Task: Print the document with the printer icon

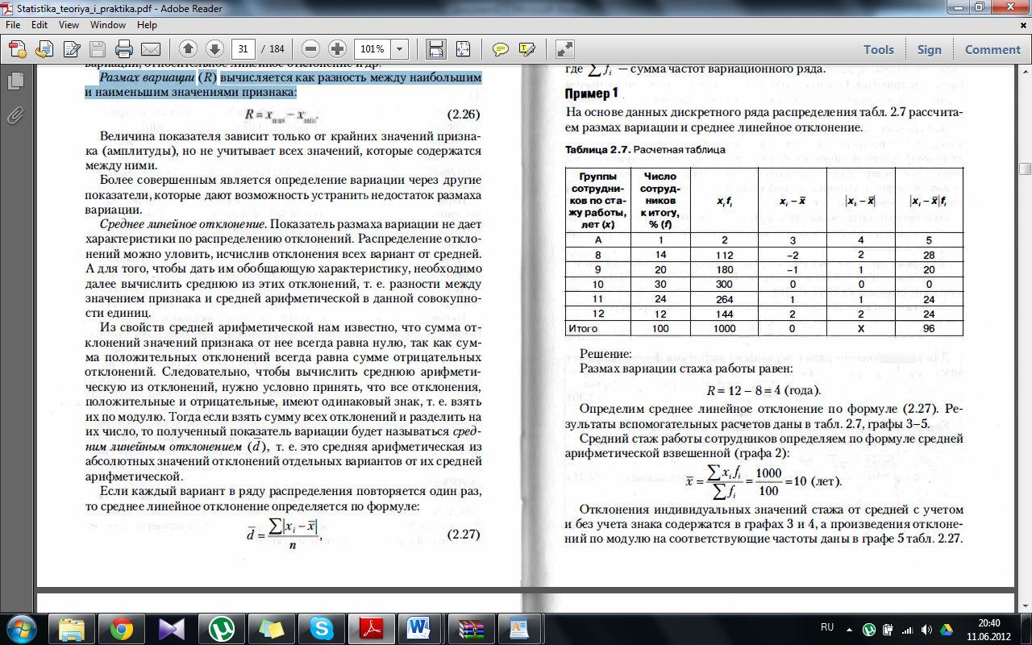Action: 124,49
